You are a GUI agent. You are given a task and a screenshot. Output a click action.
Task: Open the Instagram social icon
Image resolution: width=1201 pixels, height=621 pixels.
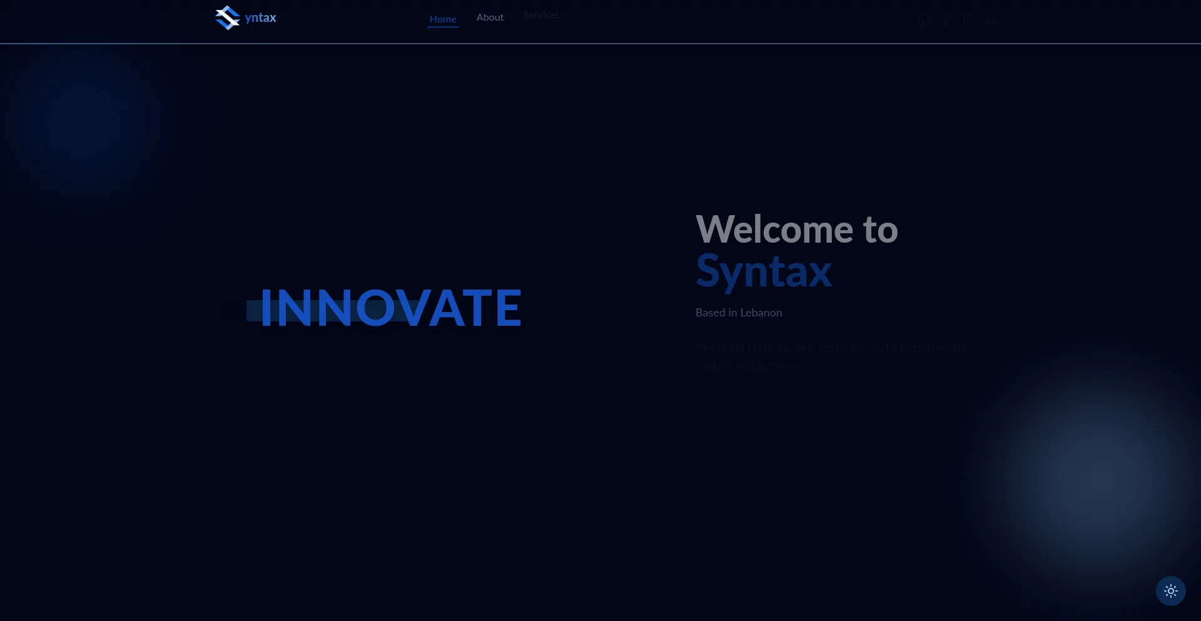click(x=969, y=21)
